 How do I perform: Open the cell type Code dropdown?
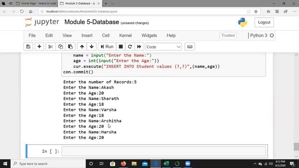pos(164,47)
